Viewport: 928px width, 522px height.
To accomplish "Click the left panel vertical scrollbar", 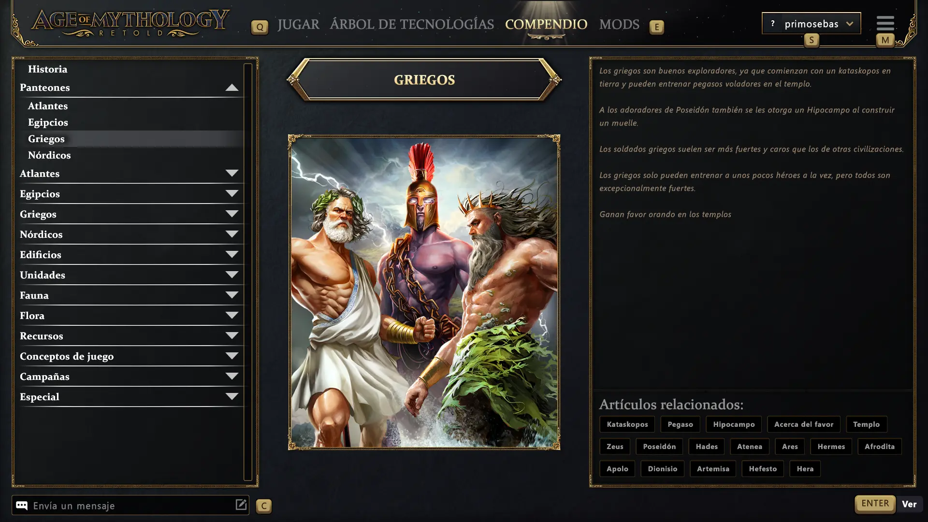I will click(x=248, y=272).
